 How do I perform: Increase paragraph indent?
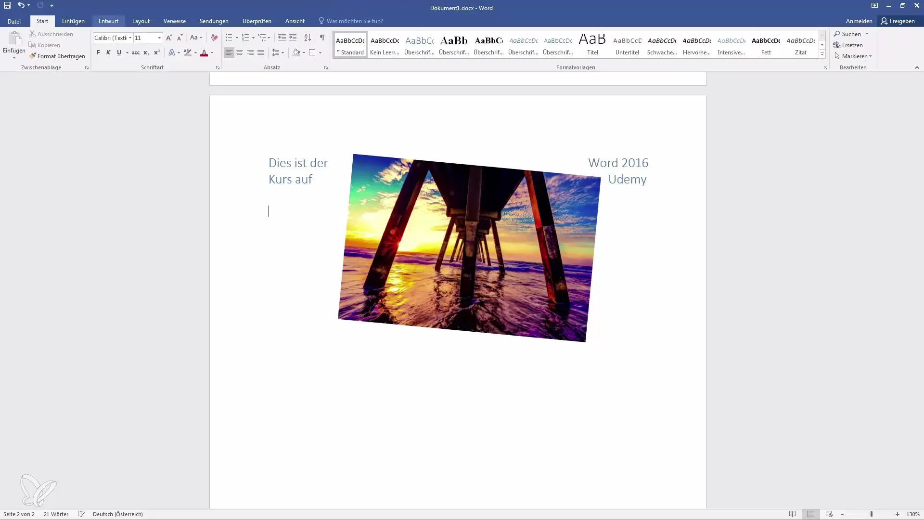coord(293,38)
